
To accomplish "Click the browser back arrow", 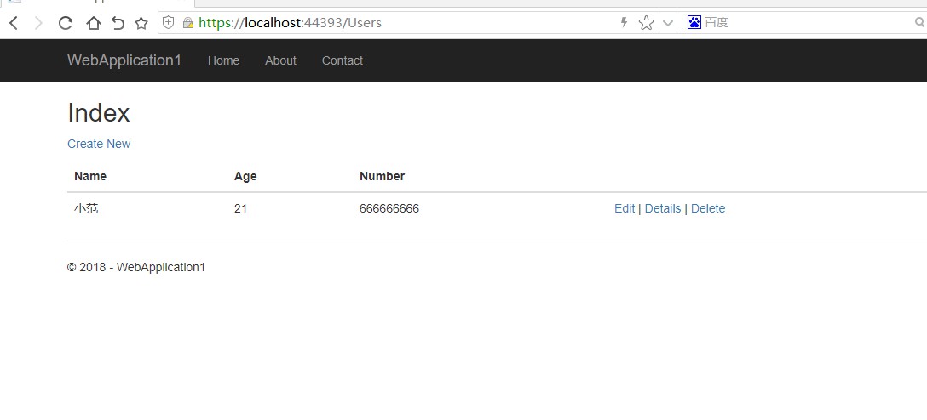I will 14,23.
